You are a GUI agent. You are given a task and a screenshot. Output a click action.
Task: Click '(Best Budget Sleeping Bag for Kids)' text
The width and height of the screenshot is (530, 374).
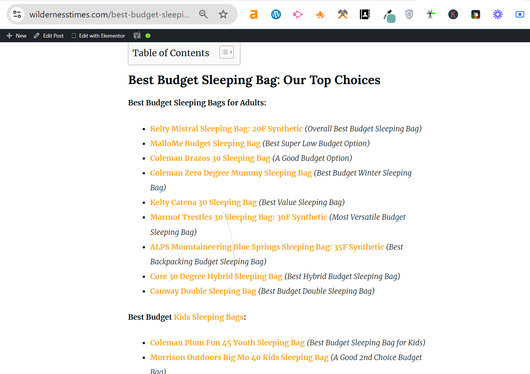(366, 343)
